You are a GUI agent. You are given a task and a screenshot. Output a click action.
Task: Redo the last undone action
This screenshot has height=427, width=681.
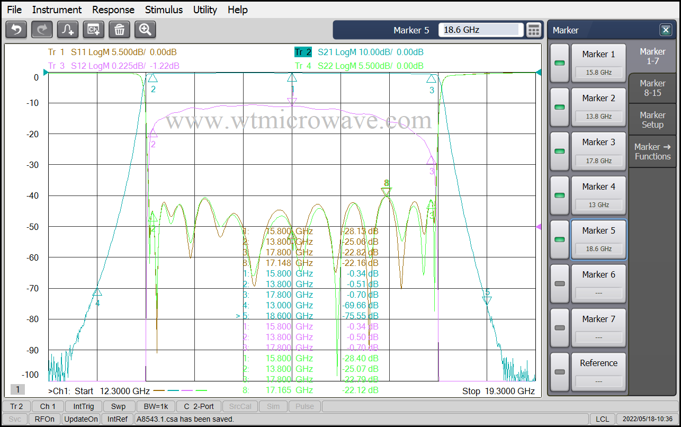[41, 30]
